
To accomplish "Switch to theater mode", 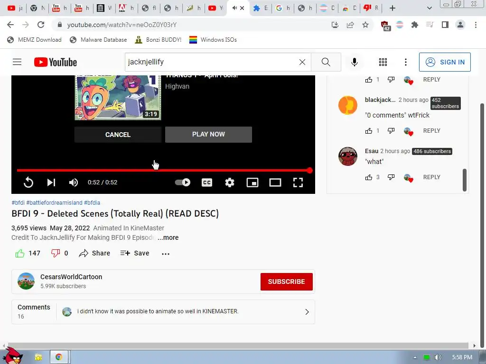I will tap(275, 182).
